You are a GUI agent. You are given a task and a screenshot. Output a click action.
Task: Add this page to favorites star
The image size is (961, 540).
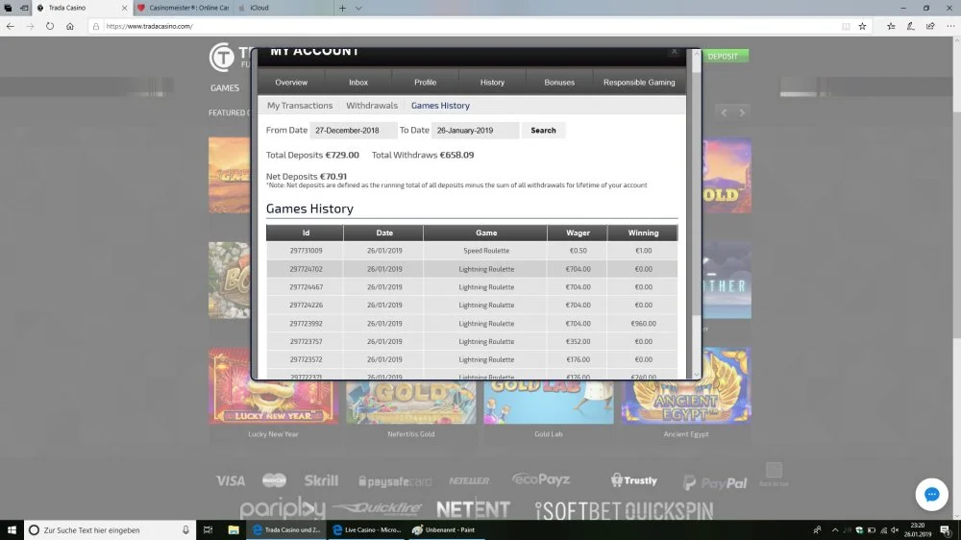[862, 26]
